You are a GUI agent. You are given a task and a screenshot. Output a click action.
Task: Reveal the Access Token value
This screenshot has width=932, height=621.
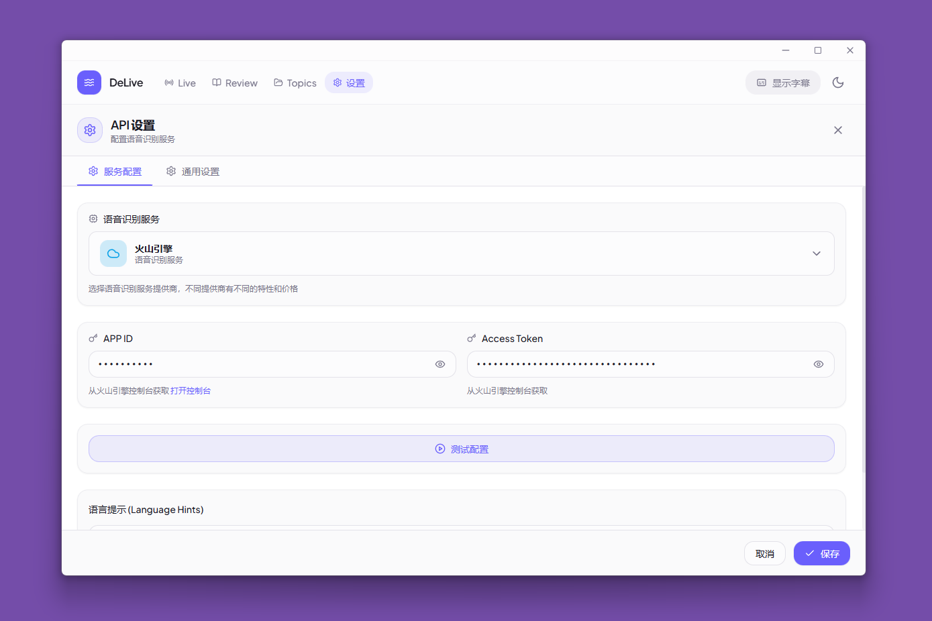819,364
